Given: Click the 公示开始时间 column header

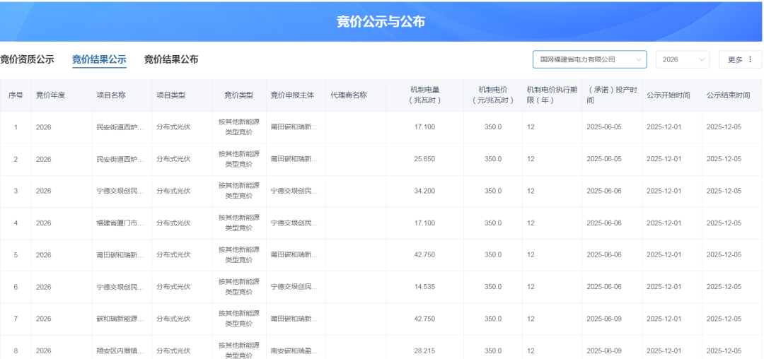Looking at the screenshot, I should [668, 95].
